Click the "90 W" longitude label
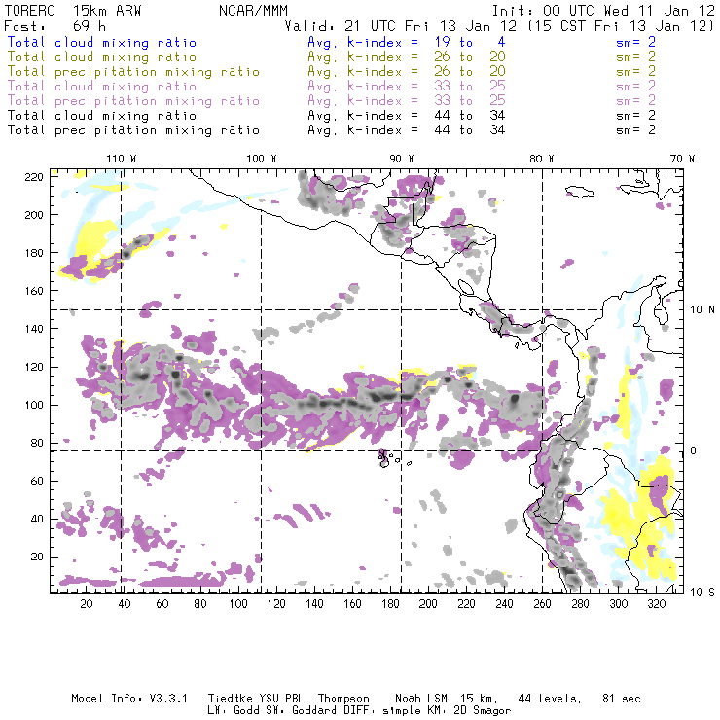Image resolution: width=720 pixels, height=720 pixels. click(401, 159)
